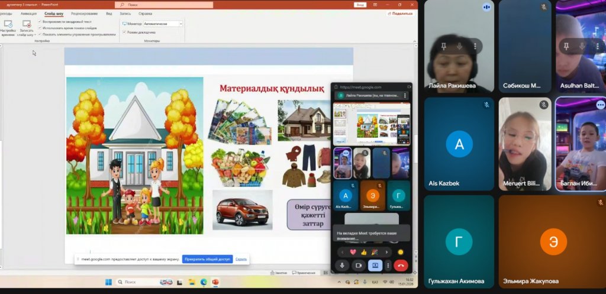Click the Hide link in sharing bar
This screenshot has width=606, height=294.
click(241, 259)
